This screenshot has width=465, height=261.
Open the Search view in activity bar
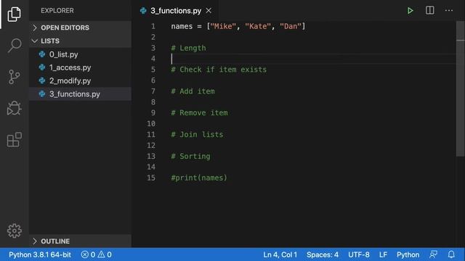[x=15, y=45]
